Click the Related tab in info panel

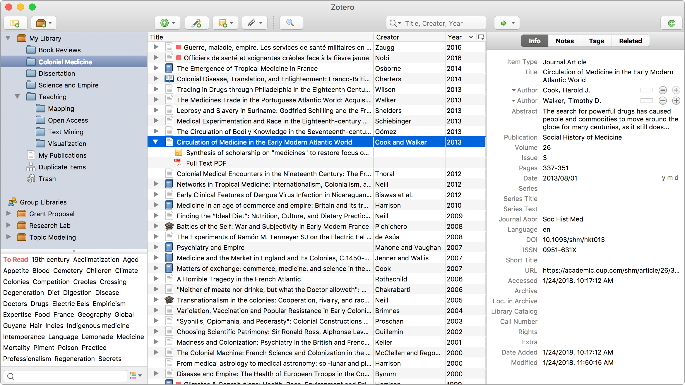click(x=631, y=41)
